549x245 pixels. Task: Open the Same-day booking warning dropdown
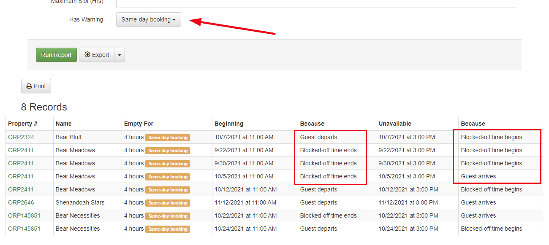(149, 19)
